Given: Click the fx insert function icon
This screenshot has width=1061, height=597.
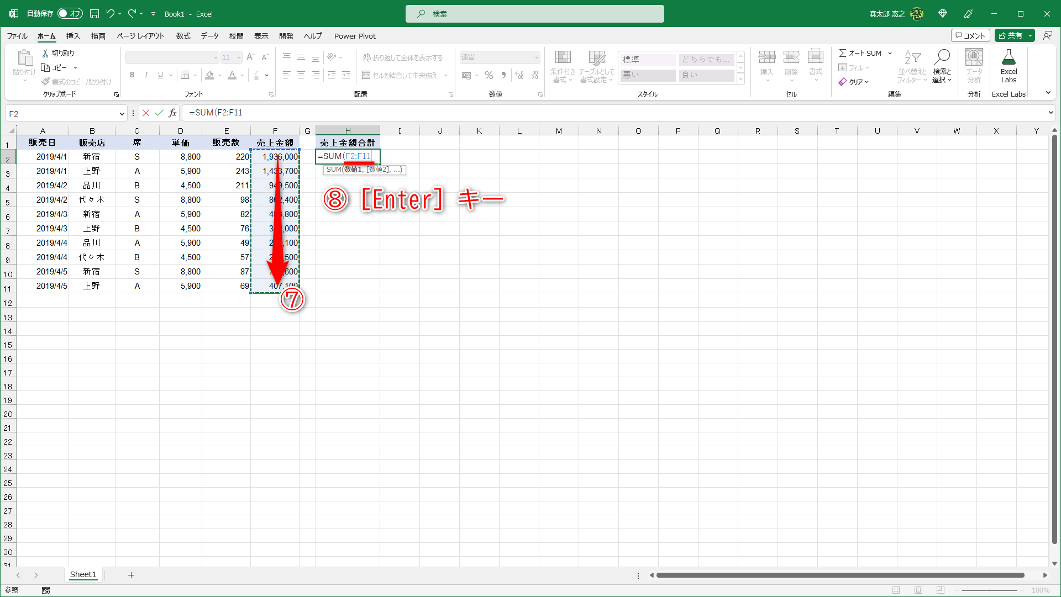Looking at the screenshot, I should click(x=172, y=113).
